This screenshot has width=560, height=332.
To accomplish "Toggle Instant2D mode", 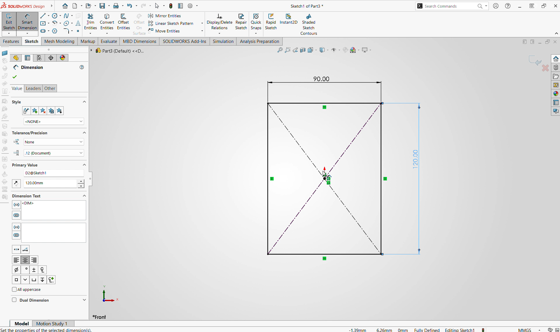I will click(x=288, y=19).
